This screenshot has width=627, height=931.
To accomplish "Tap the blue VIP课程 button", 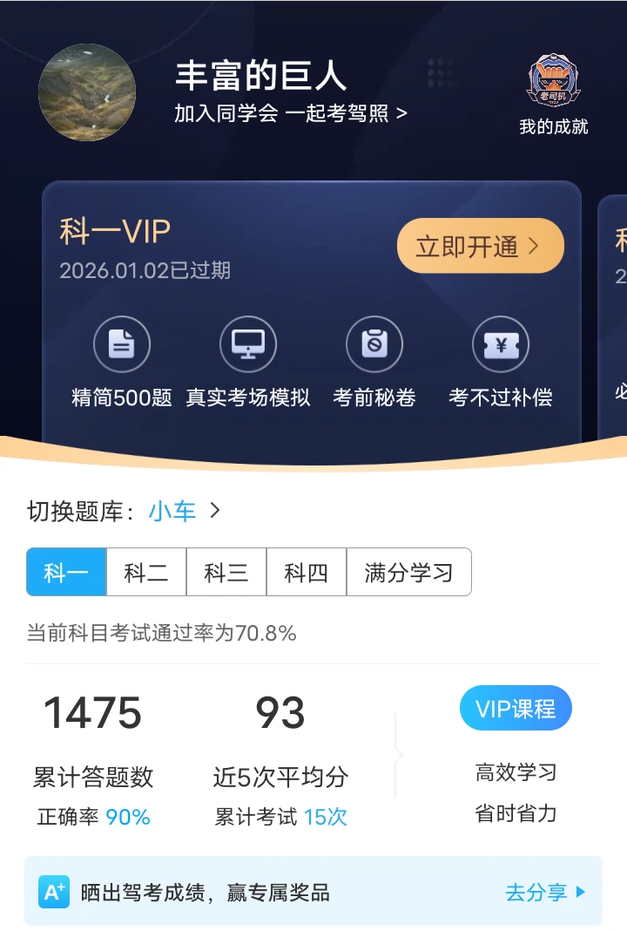I will 516,709.
